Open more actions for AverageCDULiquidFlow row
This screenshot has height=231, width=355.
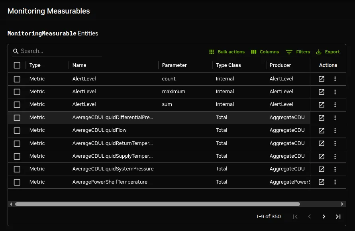coord(335,131)
